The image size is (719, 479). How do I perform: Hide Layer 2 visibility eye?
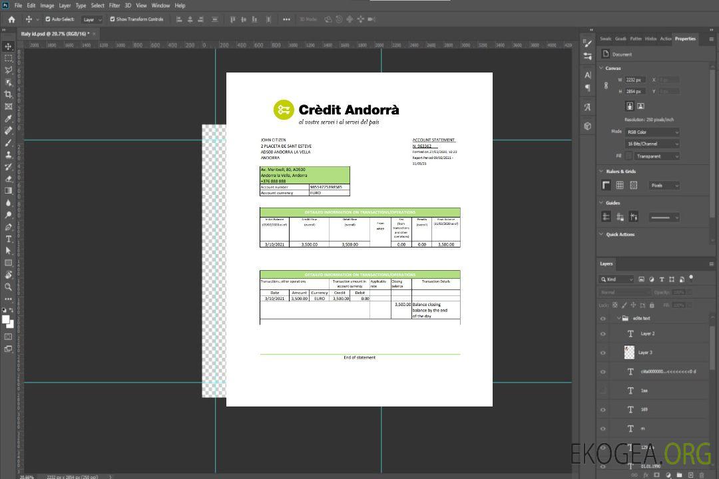(x=603, y=334)
